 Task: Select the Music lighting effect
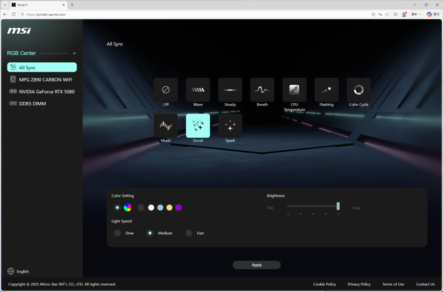166,125
